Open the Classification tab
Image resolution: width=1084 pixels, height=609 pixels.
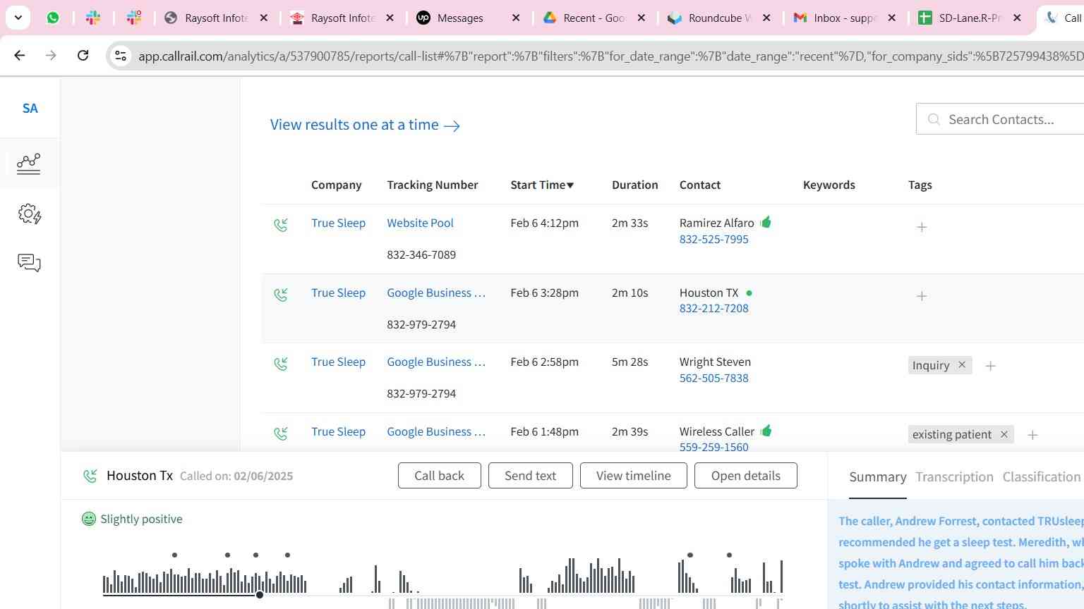[x=1042, y=477]
